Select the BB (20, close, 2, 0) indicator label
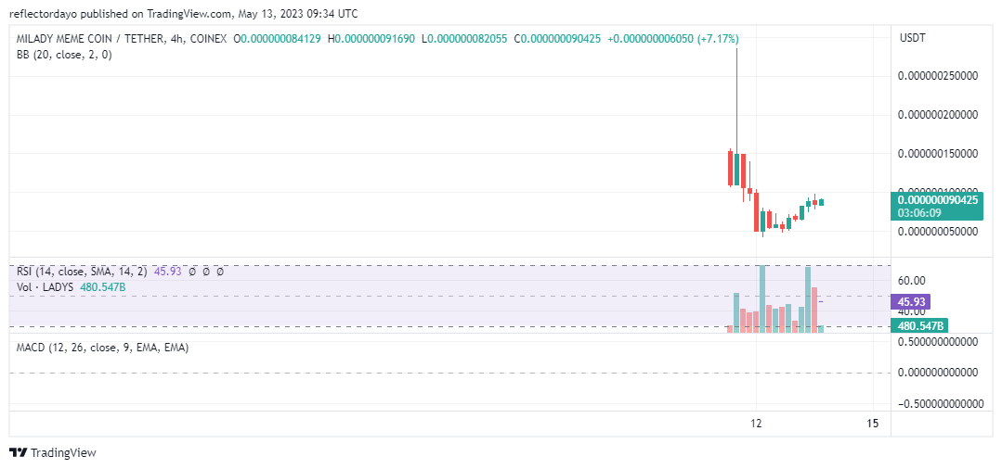The image size is (1002, 469). tap(64, 55)
